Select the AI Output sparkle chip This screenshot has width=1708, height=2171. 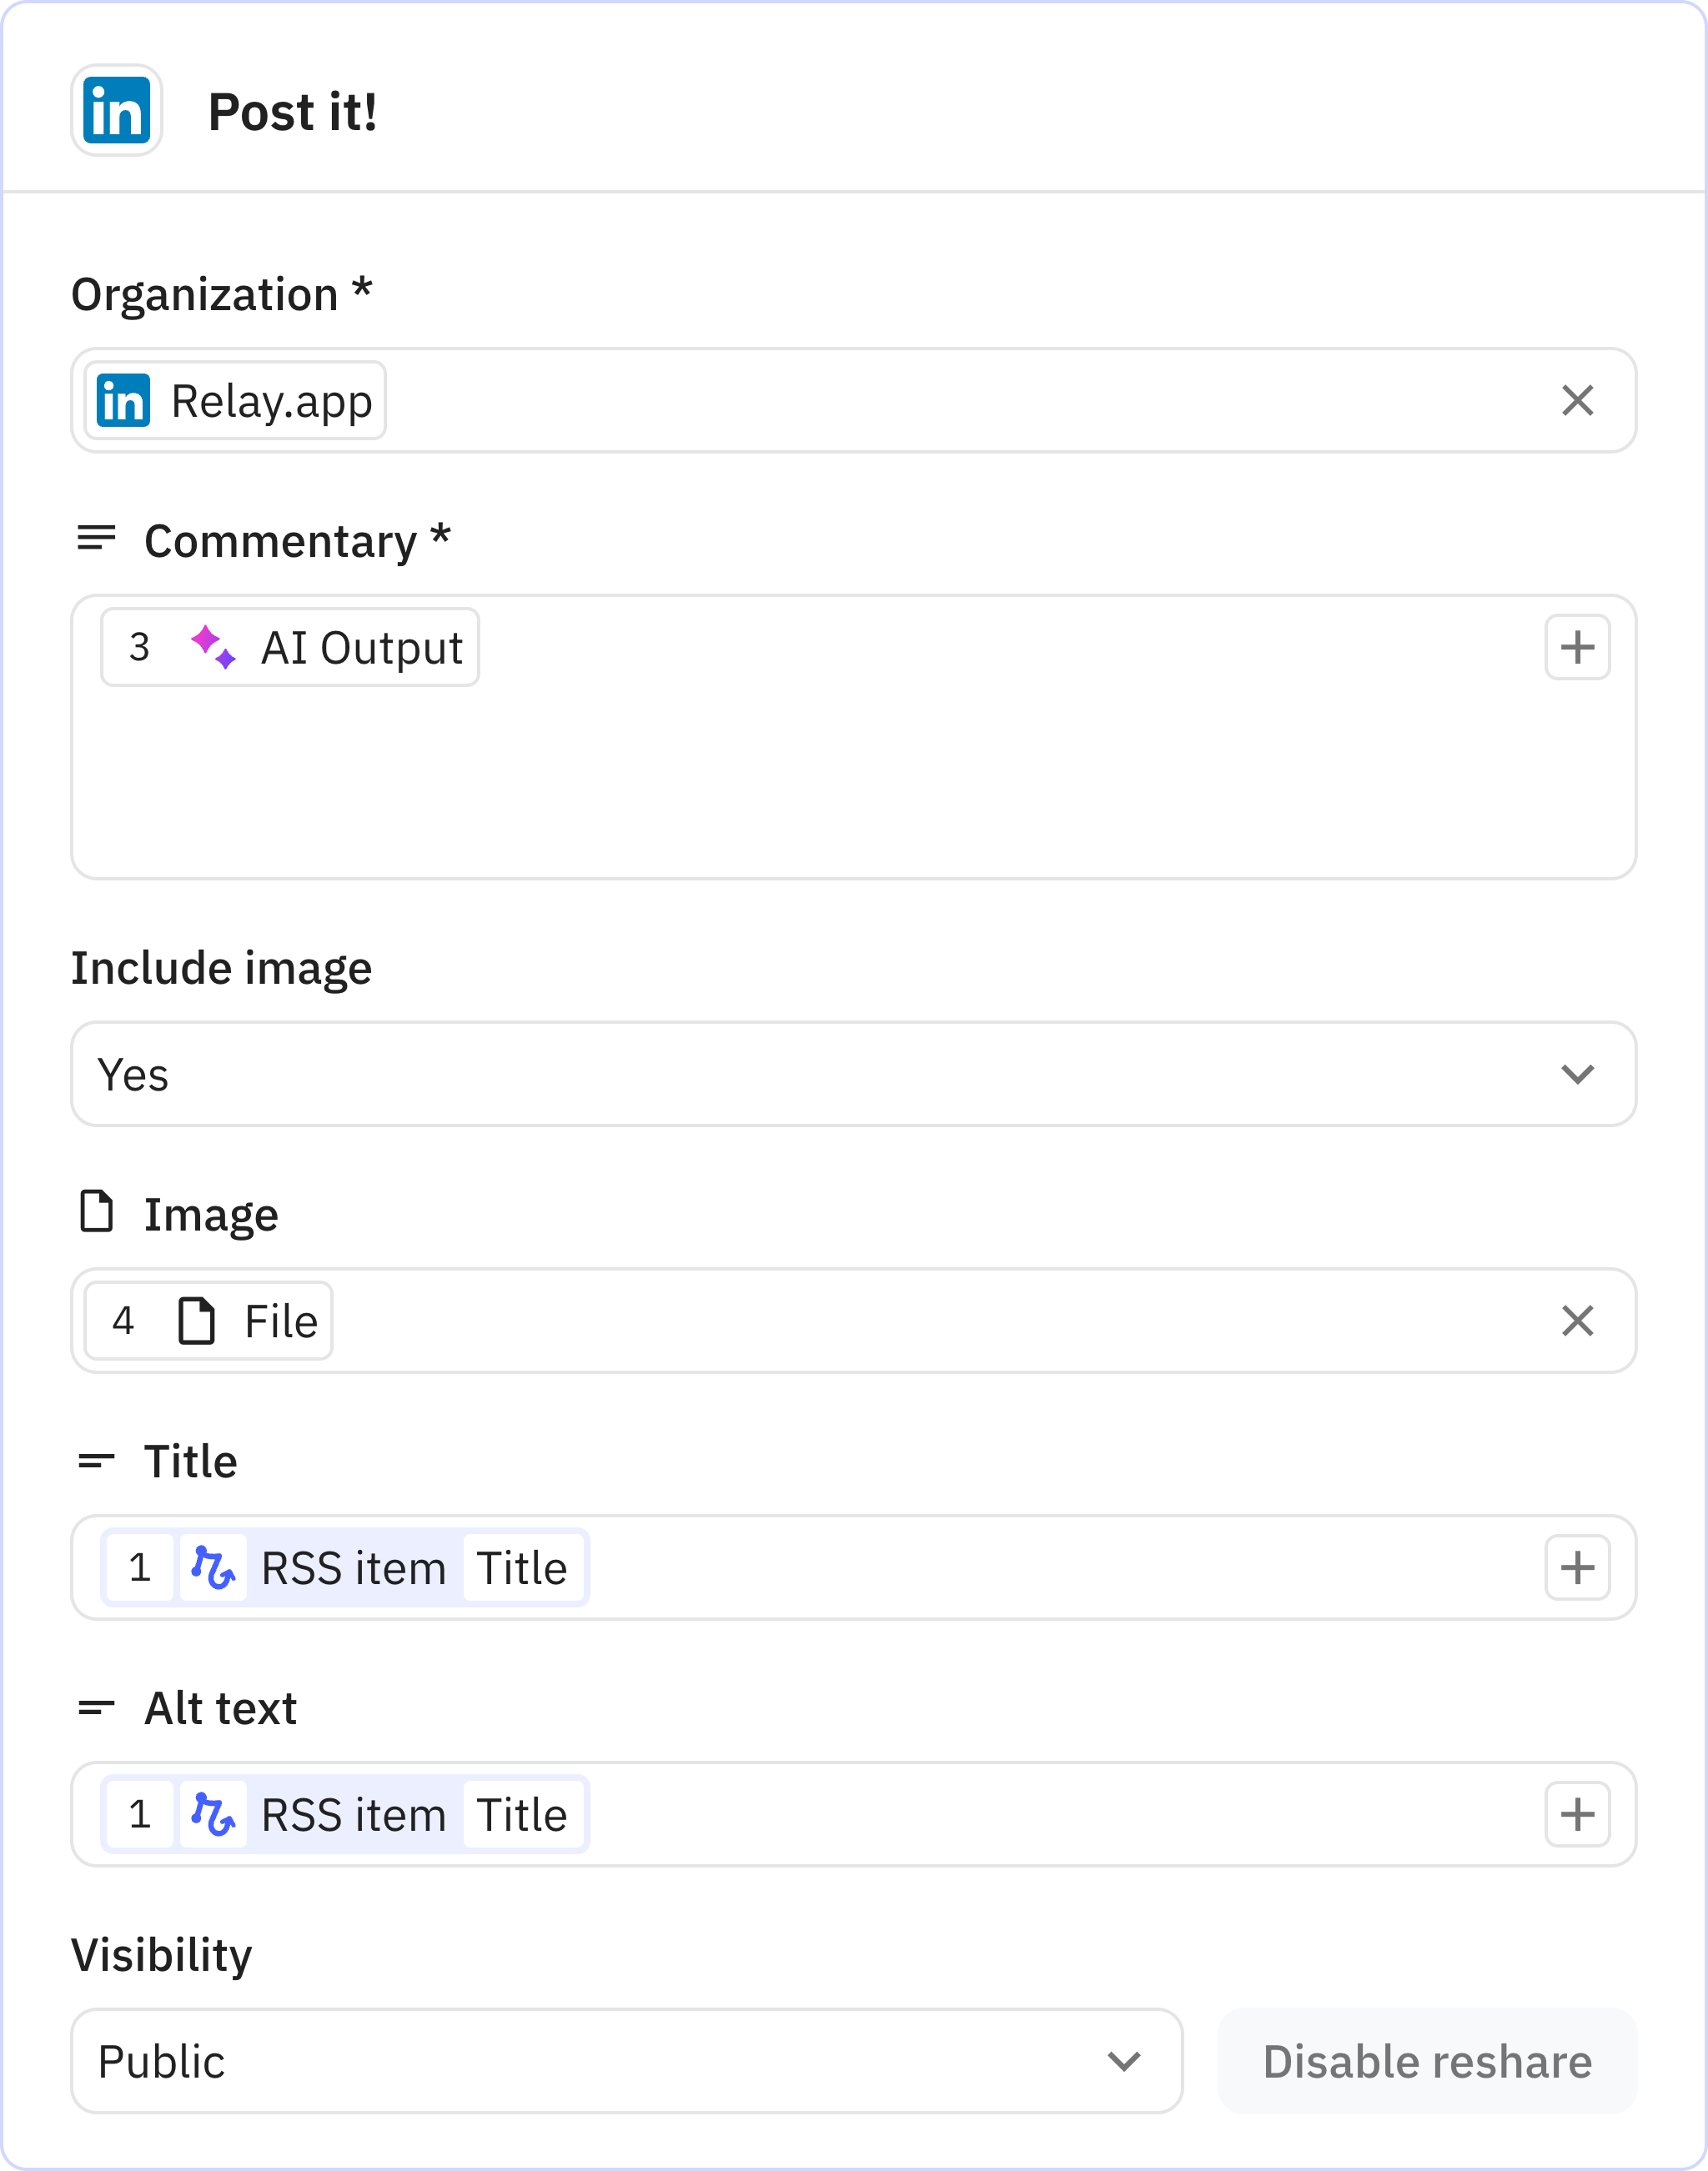(x=290, y=647)
